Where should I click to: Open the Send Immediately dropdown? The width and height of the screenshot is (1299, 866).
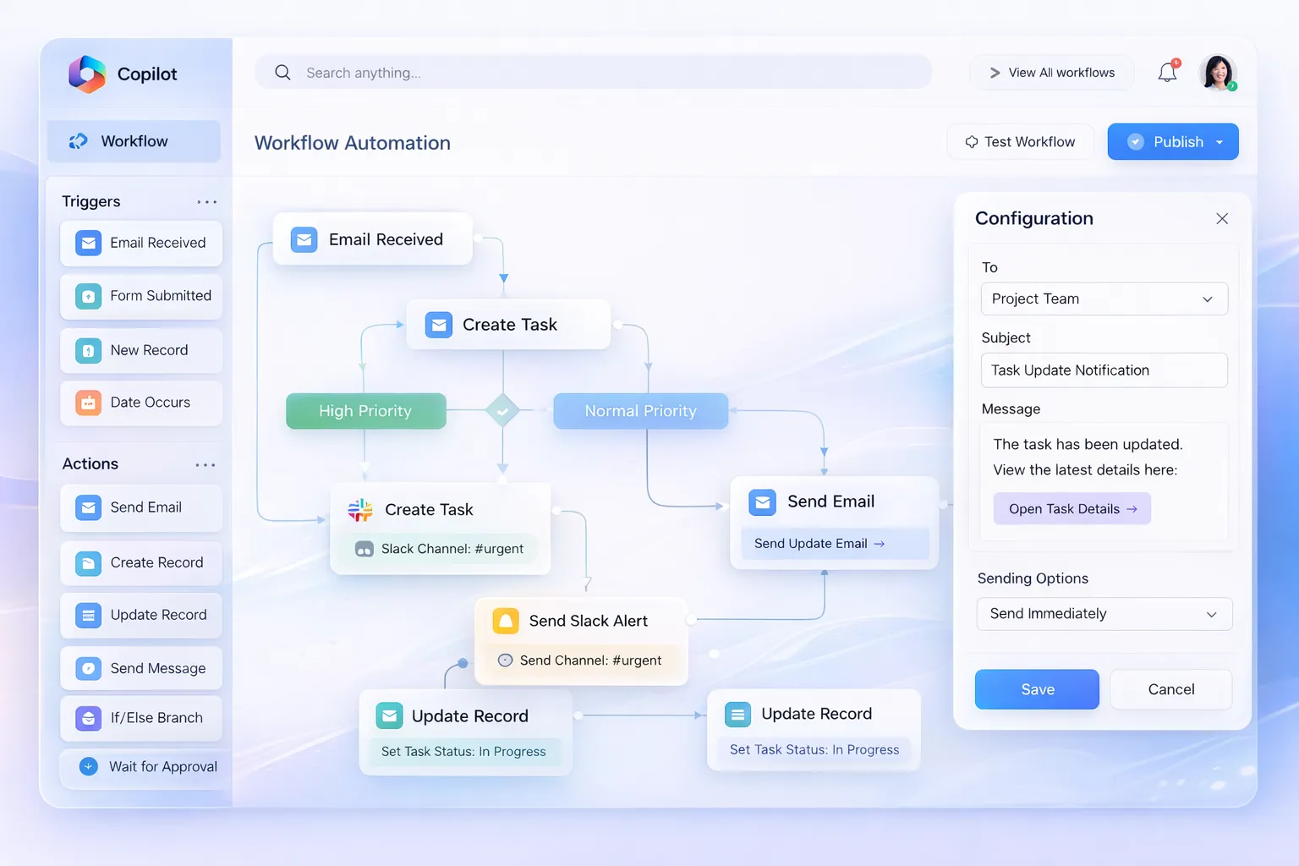(x=1104, y=614)
